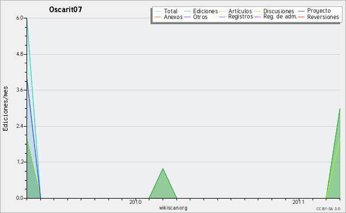346x213 pixels.
Task: Click the 3.6 y-axis value
Action: 20,90
